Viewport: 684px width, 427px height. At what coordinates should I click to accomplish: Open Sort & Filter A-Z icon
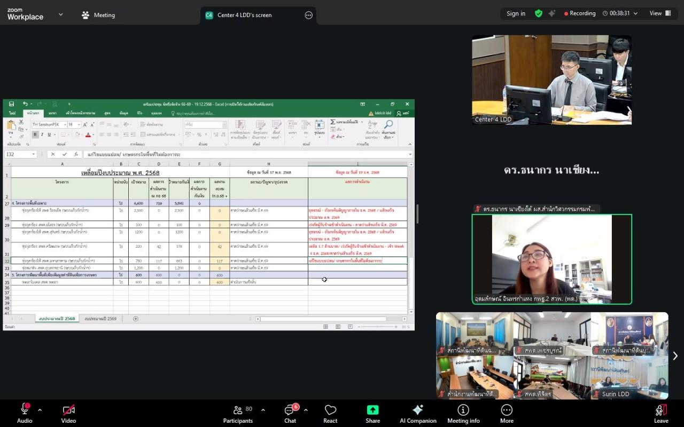372,124
